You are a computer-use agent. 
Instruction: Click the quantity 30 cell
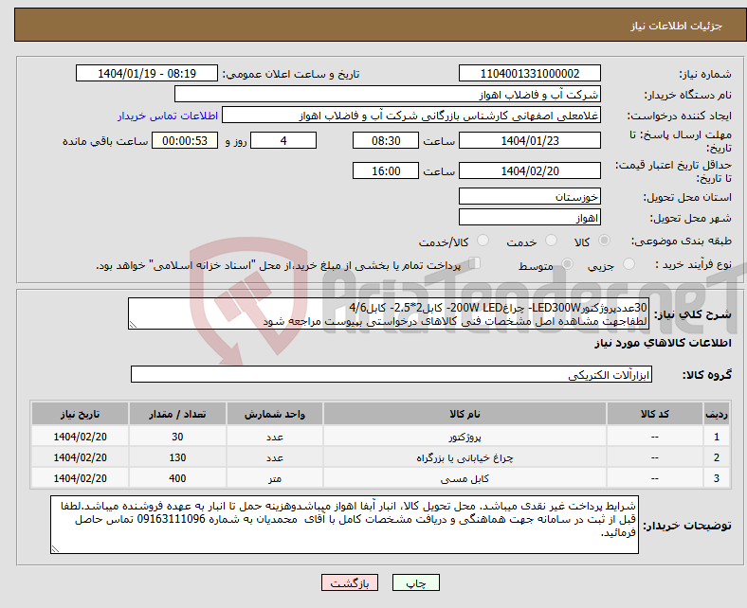coord(177,437)
